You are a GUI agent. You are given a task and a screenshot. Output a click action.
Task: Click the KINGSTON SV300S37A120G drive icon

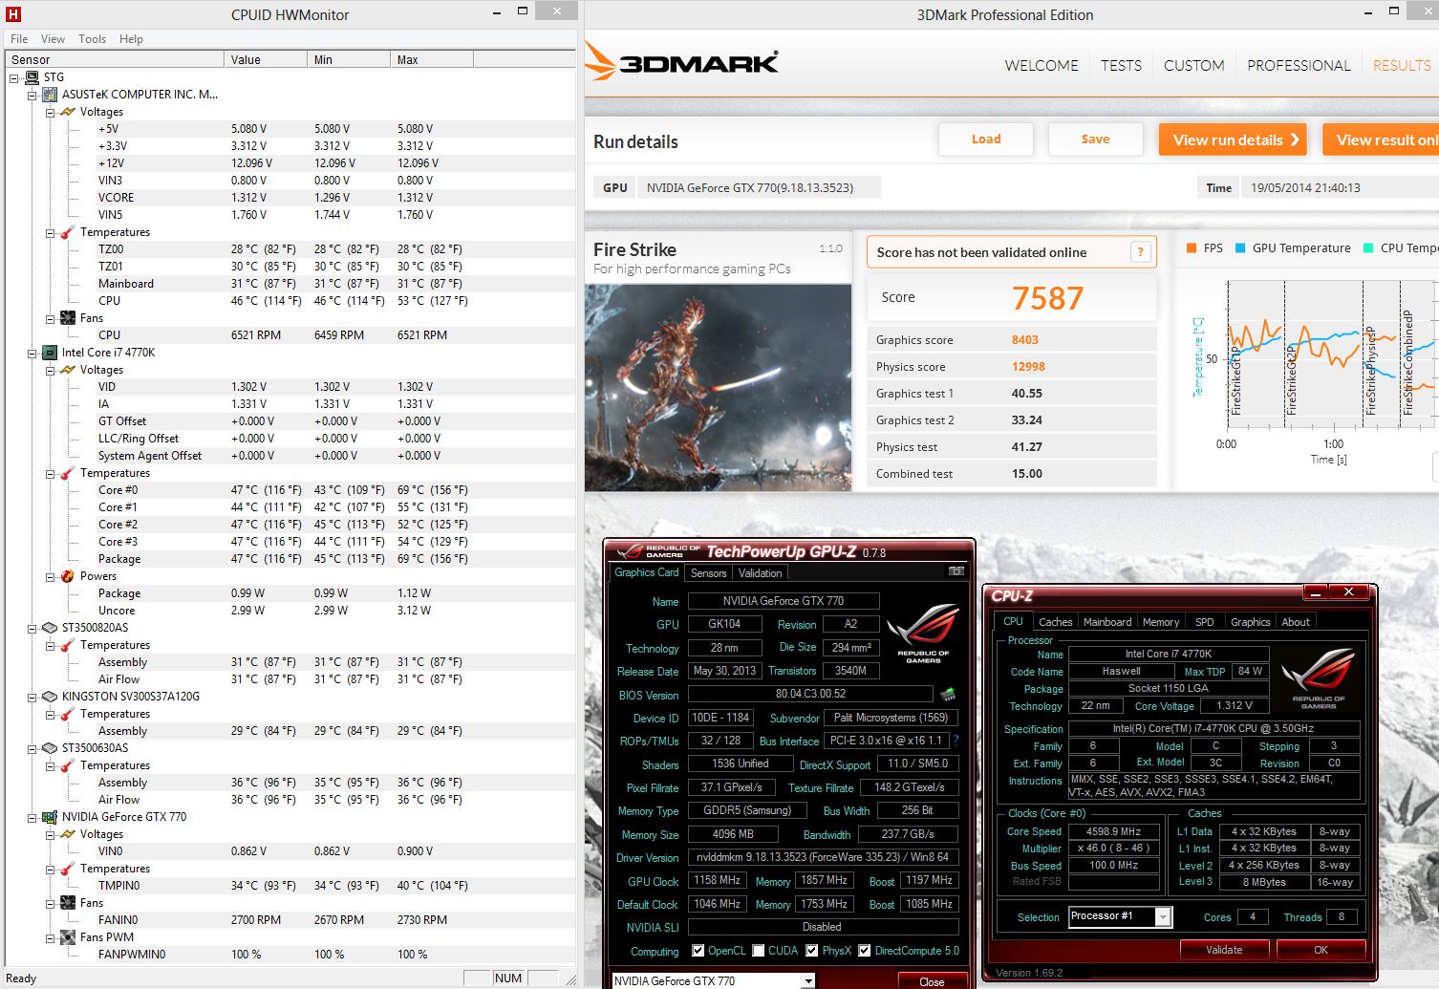pyautogui.click(x=49, y=697)
